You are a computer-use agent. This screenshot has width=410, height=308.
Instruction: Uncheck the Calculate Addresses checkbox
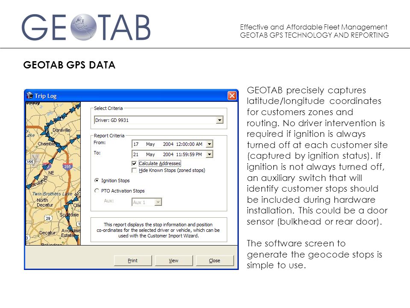coord(134,163)
